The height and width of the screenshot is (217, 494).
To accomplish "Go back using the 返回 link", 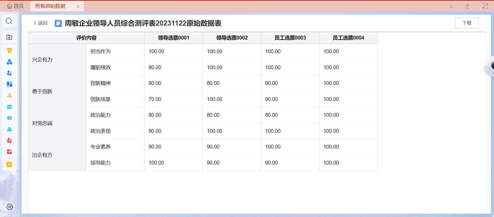I will [41, 23].
